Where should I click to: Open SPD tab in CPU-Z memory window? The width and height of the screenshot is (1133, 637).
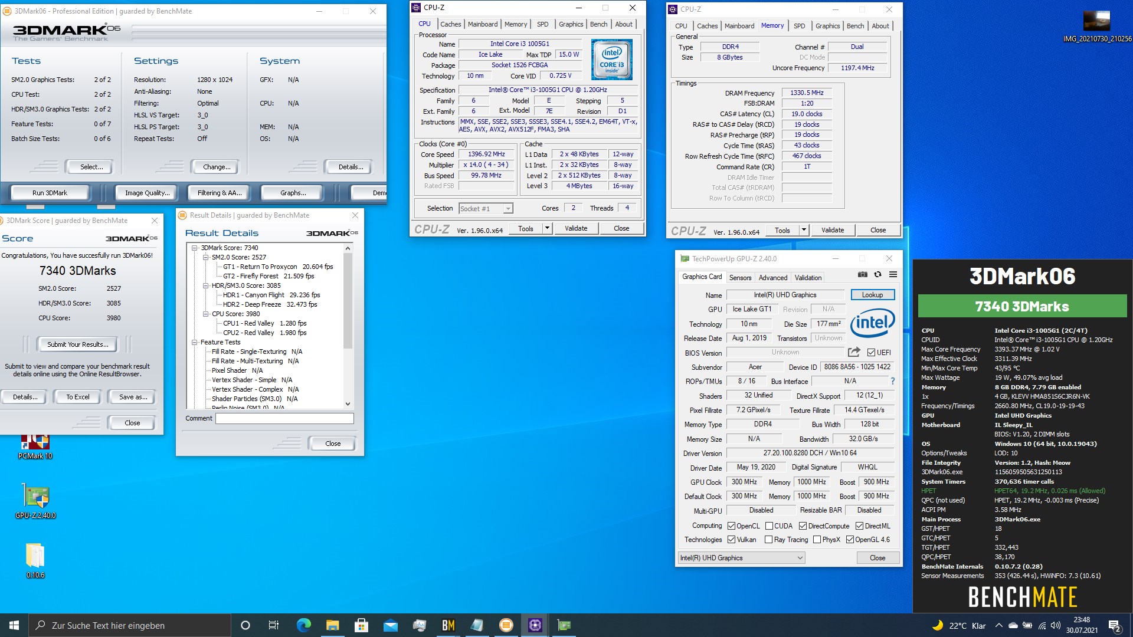[799, 26]
